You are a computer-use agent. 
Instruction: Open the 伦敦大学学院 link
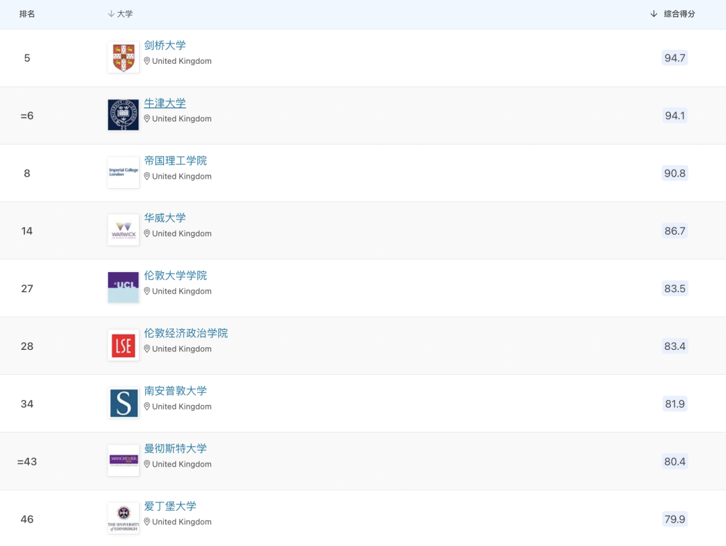pos(175,276)
